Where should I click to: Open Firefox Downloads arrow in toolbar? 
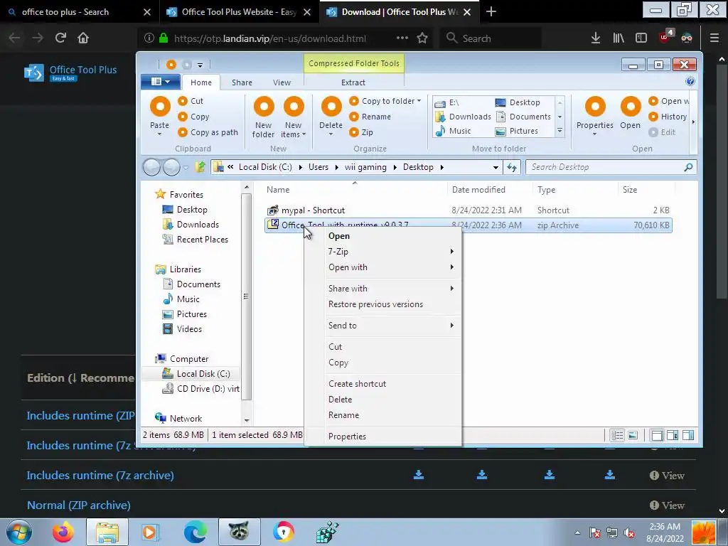click(x=596, y=38)
